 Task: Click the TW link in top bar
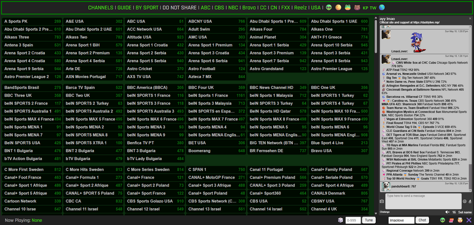(373, 8)
